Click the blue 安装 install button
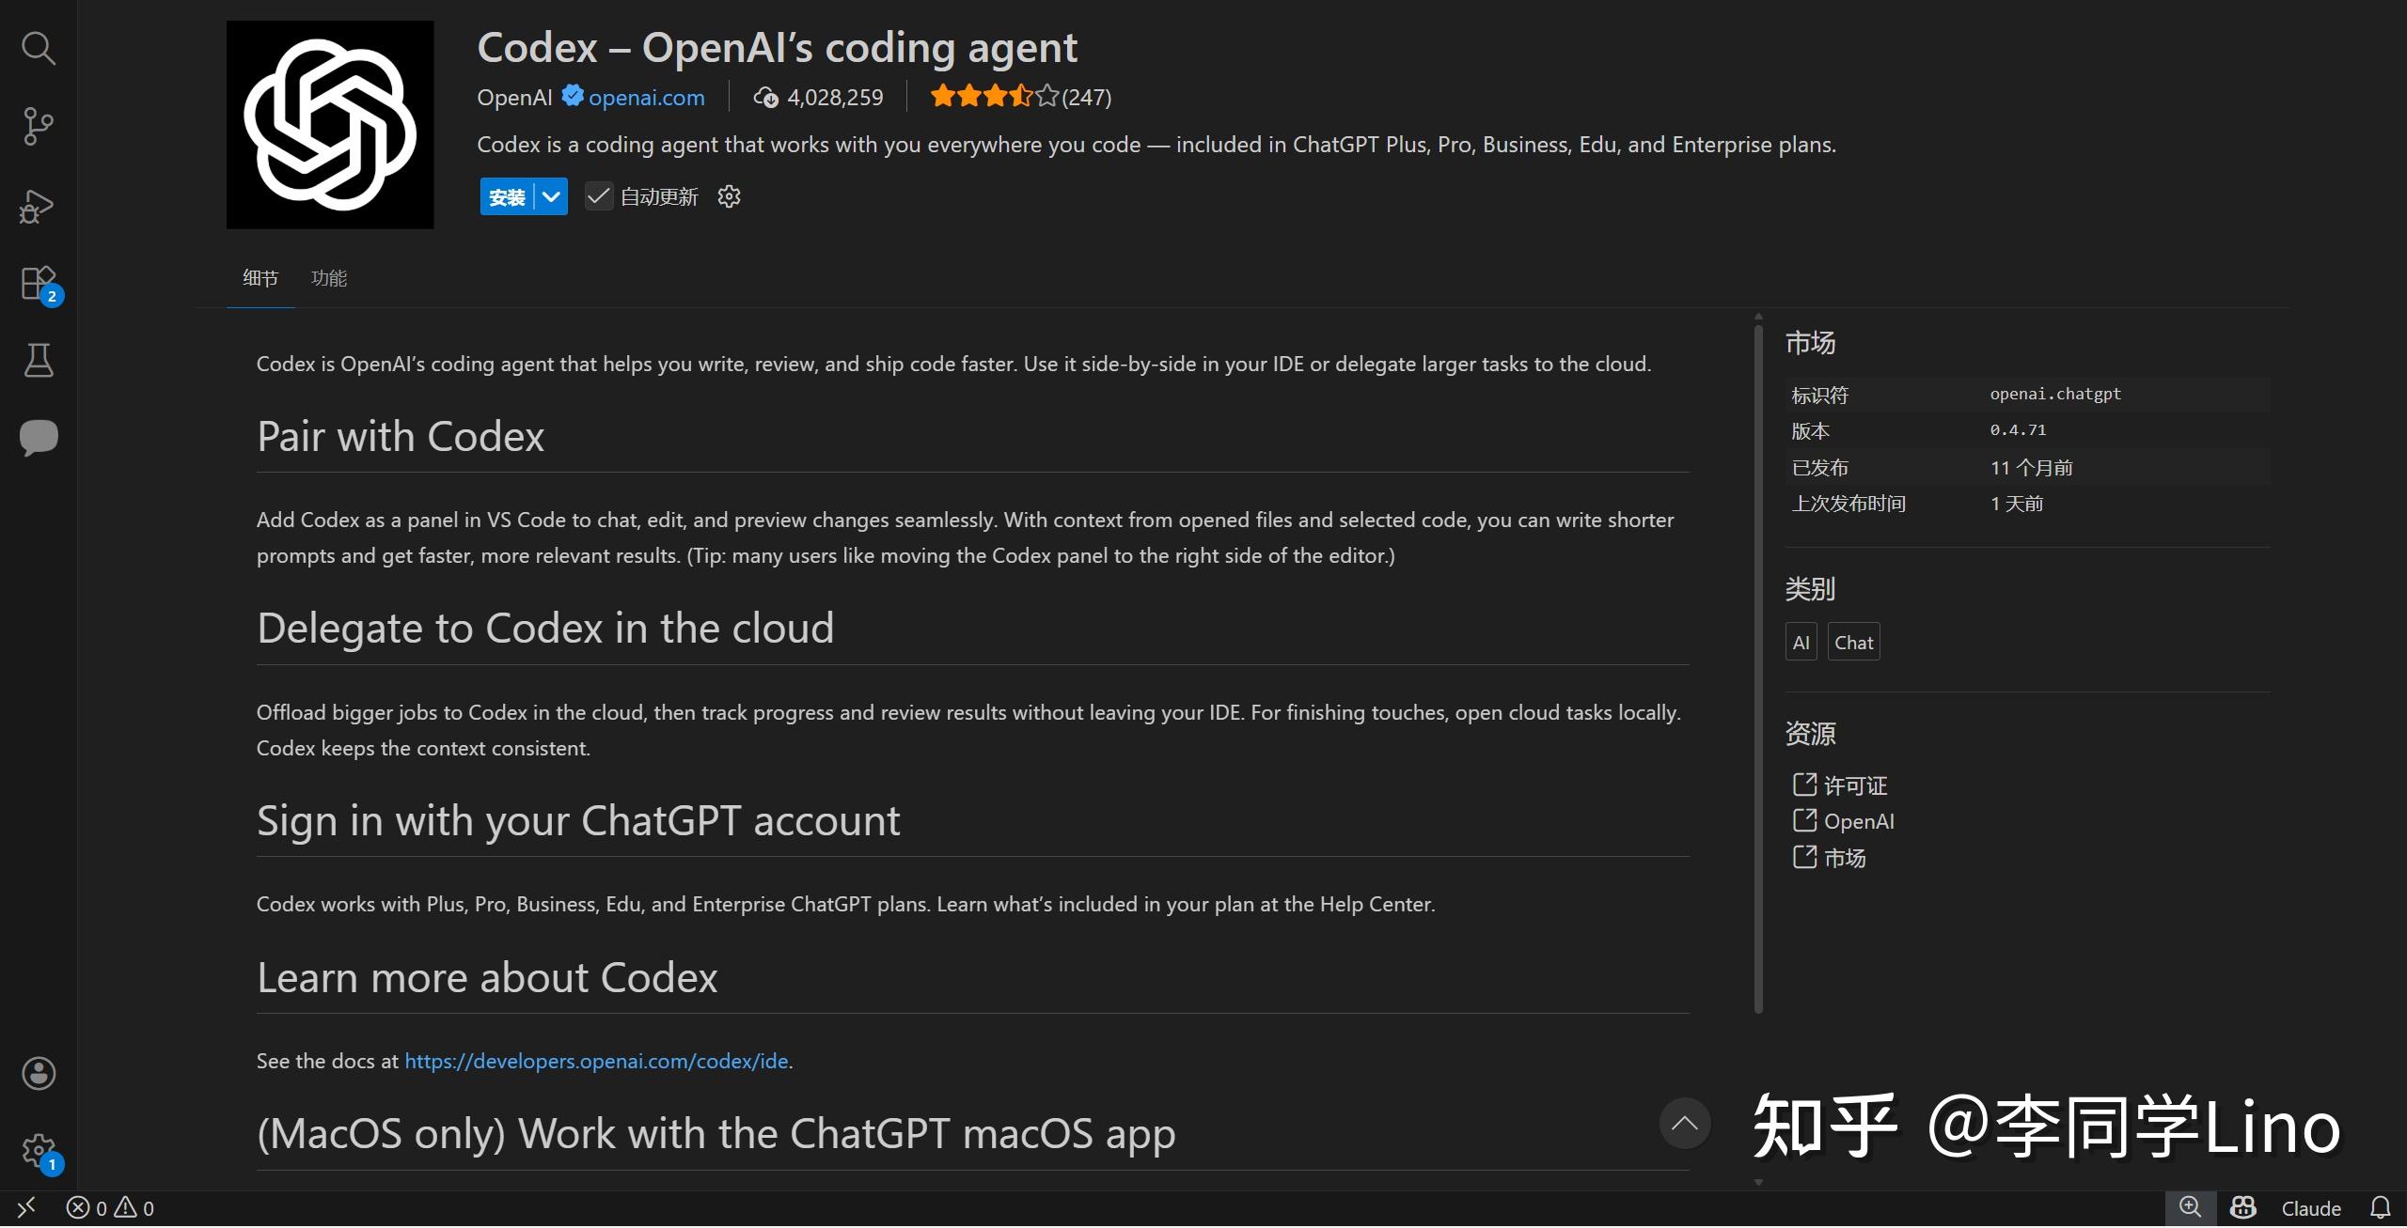This screenshot has height=1228, width=2407. 507,196
